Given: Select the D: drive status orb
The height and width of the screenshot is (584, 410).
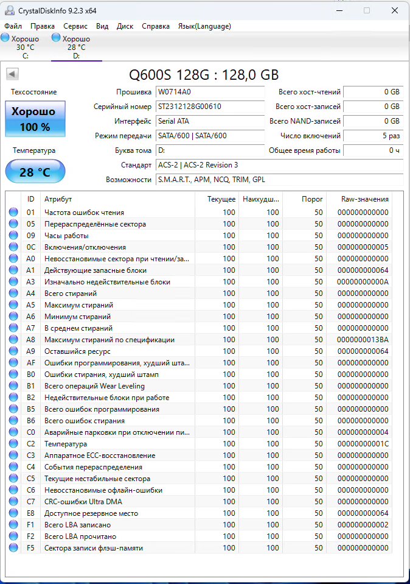Looking at the screenshot, I should click(x=56, y=37).
